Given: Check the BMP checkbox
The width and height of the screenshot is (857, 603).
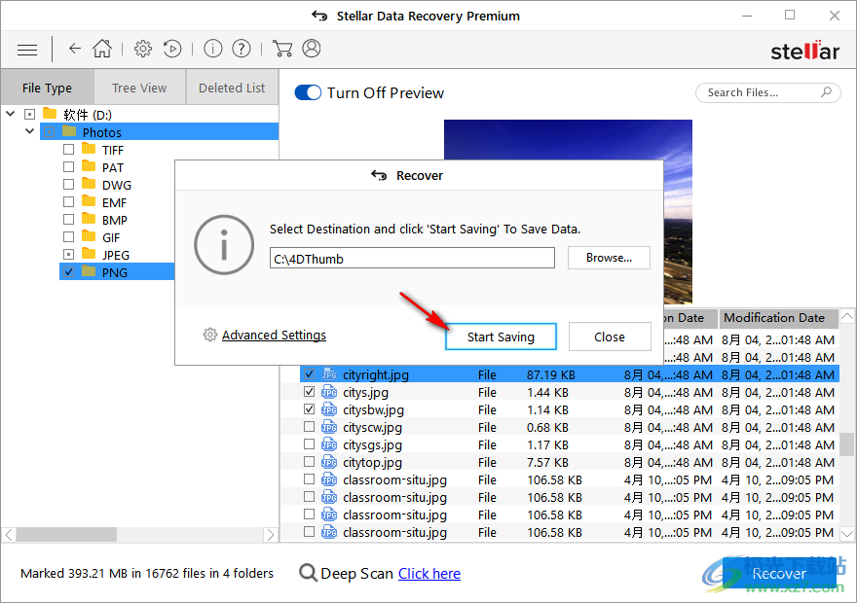Looking at the screenshot, I should [x=68, y=219].
